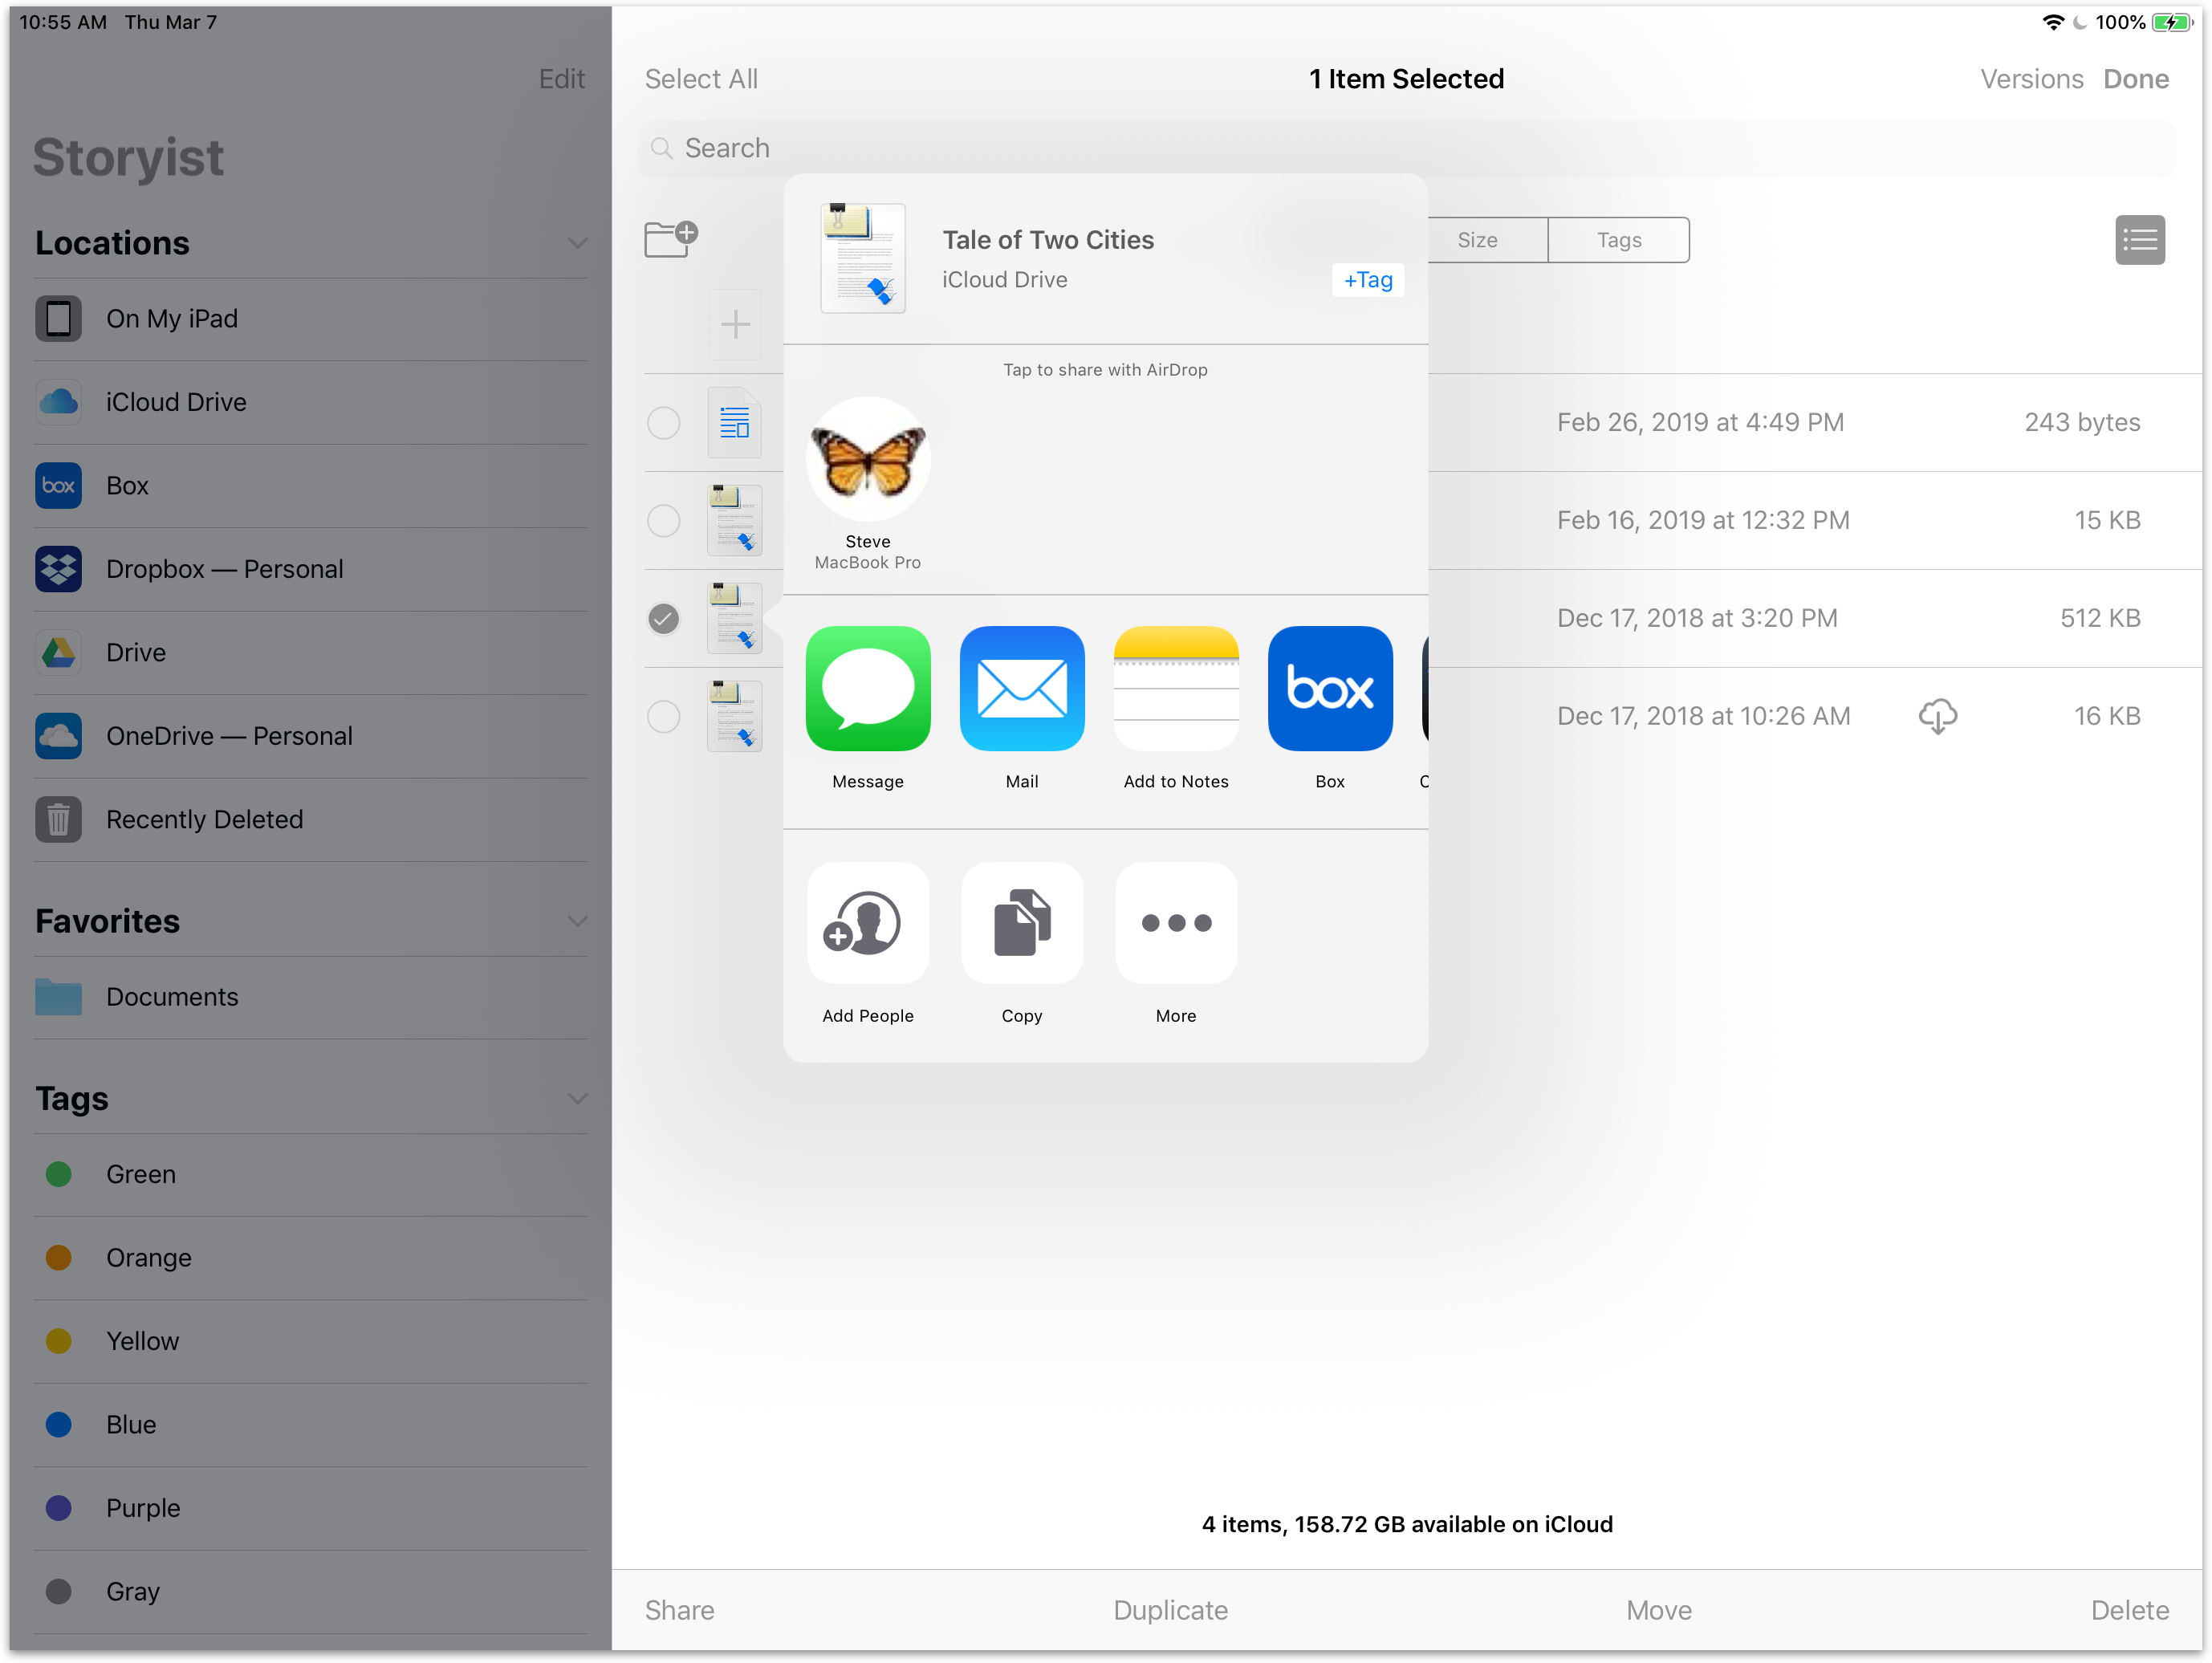
Task: Tap the plus new document tile
Action: (735, 324)
